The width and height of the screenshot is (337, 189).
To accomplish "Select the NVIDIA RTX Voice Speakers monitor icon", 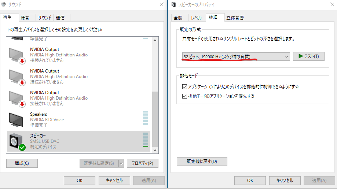I will (16, 120).
